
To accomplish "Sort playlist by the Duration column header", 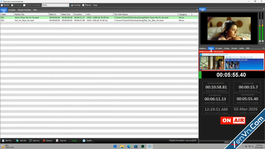I will coord(79,14).
